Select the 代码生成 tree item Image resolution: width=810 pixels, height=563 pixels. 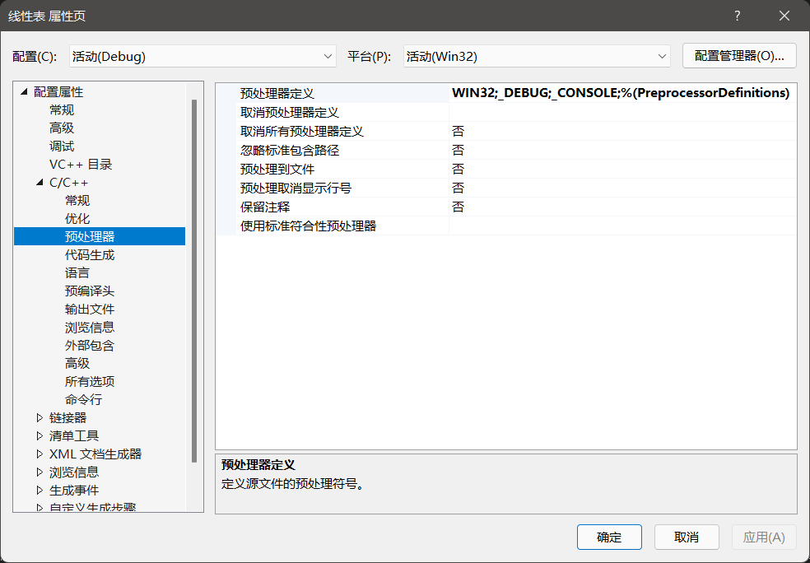(90, 254)
